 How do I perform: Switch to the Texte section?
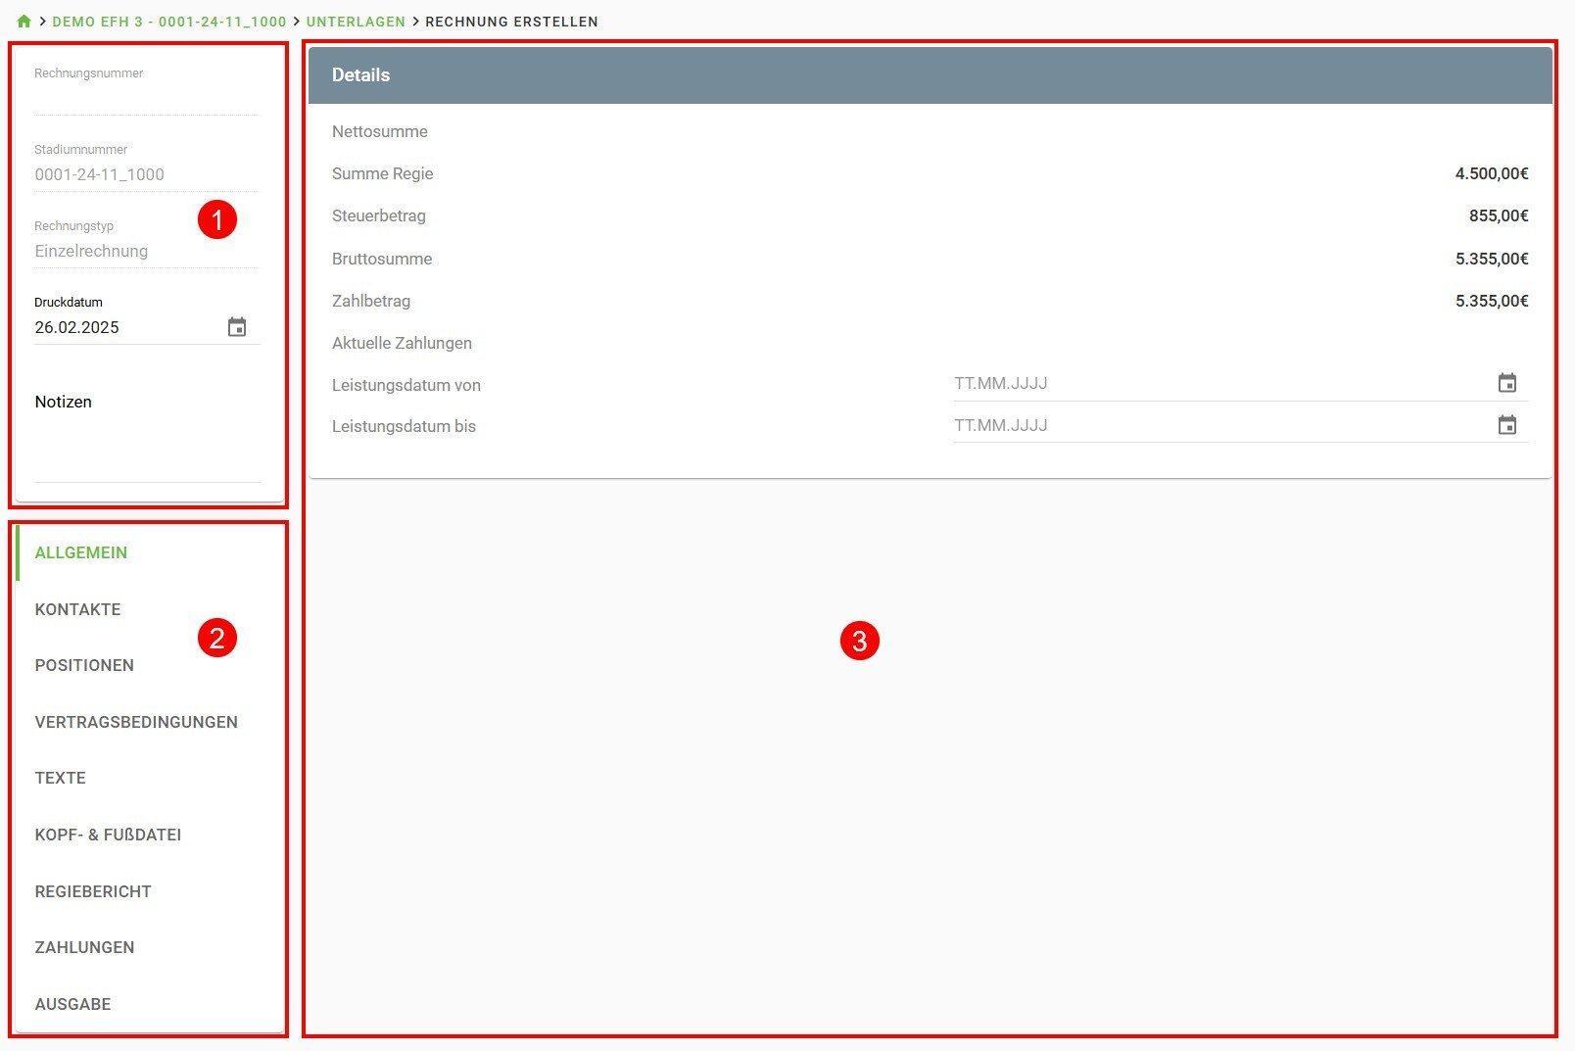coord(61,778)
